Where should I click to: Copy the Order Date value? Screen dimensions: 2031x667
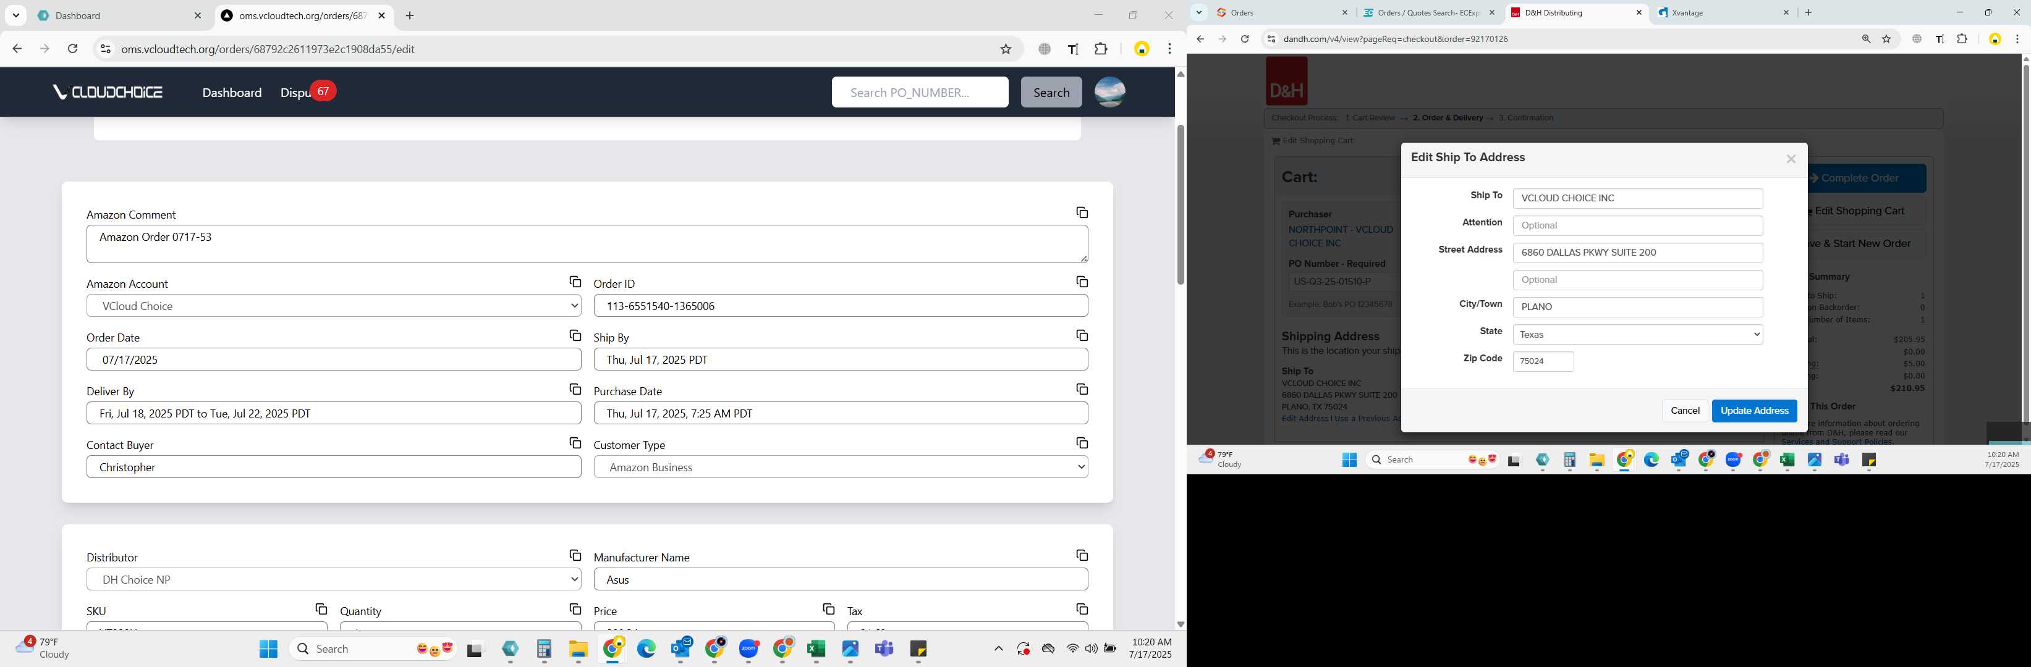[575, 335]
